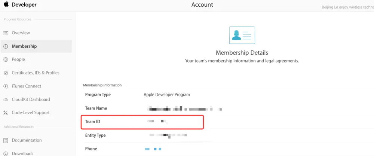This screenshot has width=374, height=156.
Task: Click the People sidebar icon
Action: (x=6, y=60)
